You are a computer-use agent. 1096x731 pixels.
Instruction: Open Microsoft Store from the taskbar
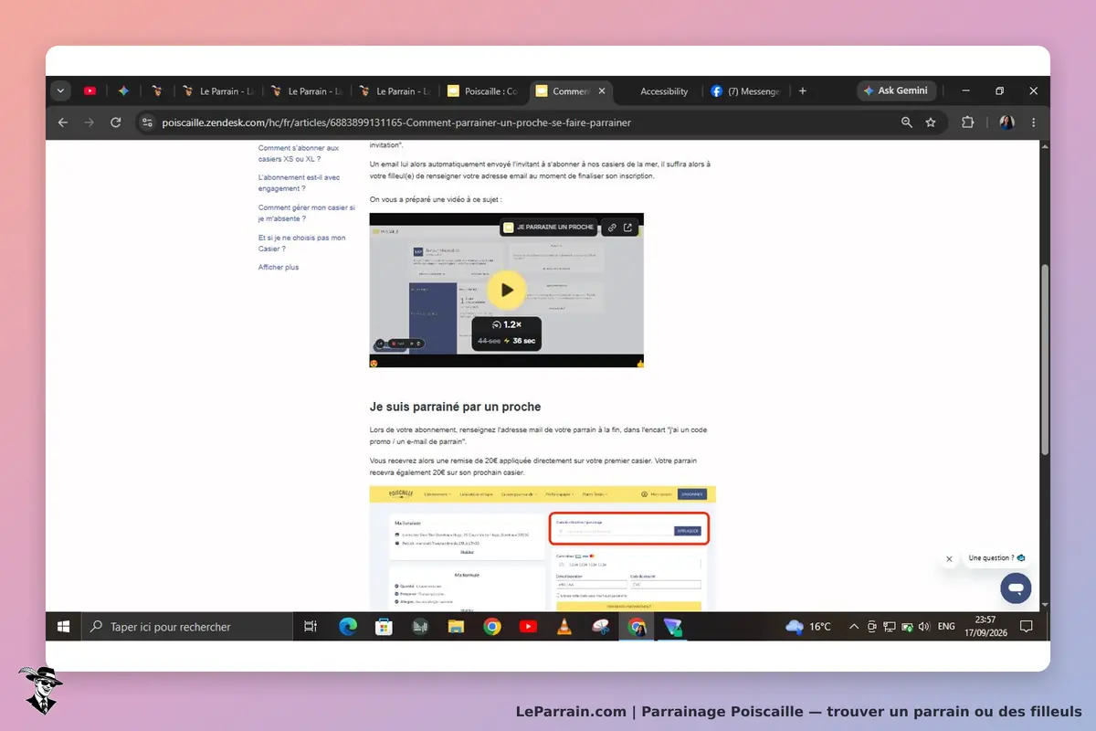pyautogui.click(x=384, y=627)
